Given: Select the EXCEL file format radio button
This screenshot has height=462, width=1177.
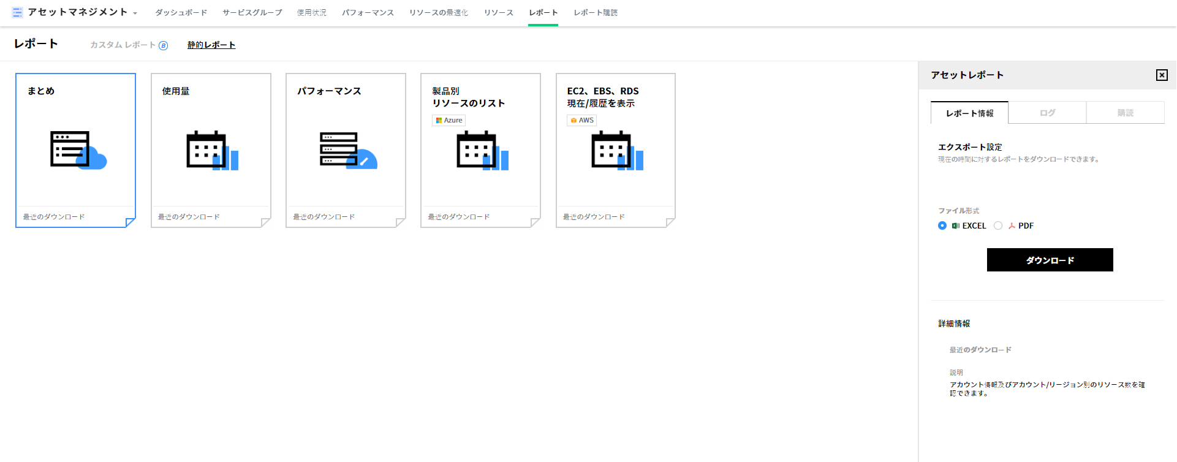Looking at the screenshot, I should [x=942, y=225].
